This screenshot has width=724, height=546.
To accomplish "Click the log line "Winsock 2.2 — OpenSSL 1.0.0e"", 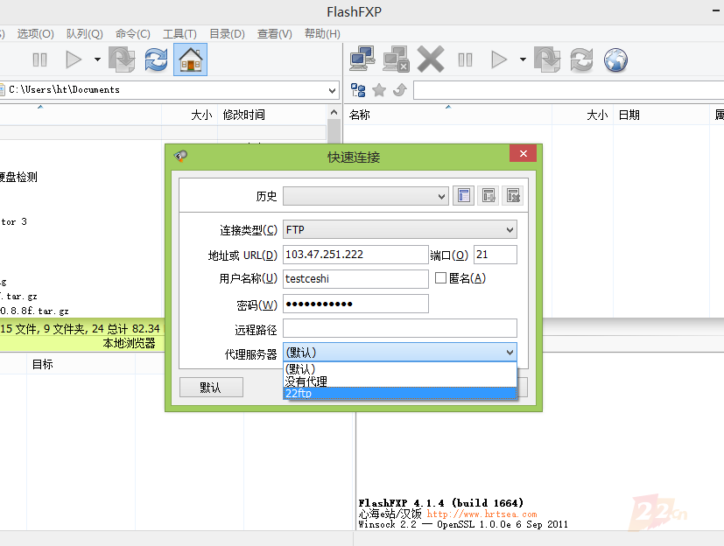I will click(463, 524).
